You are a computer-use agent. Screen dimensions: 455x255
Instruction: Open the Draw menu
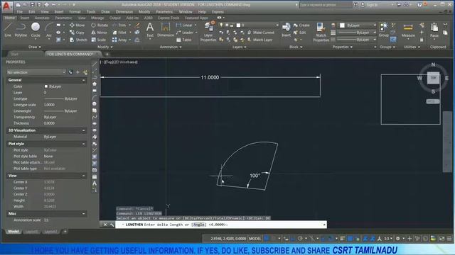105,12
